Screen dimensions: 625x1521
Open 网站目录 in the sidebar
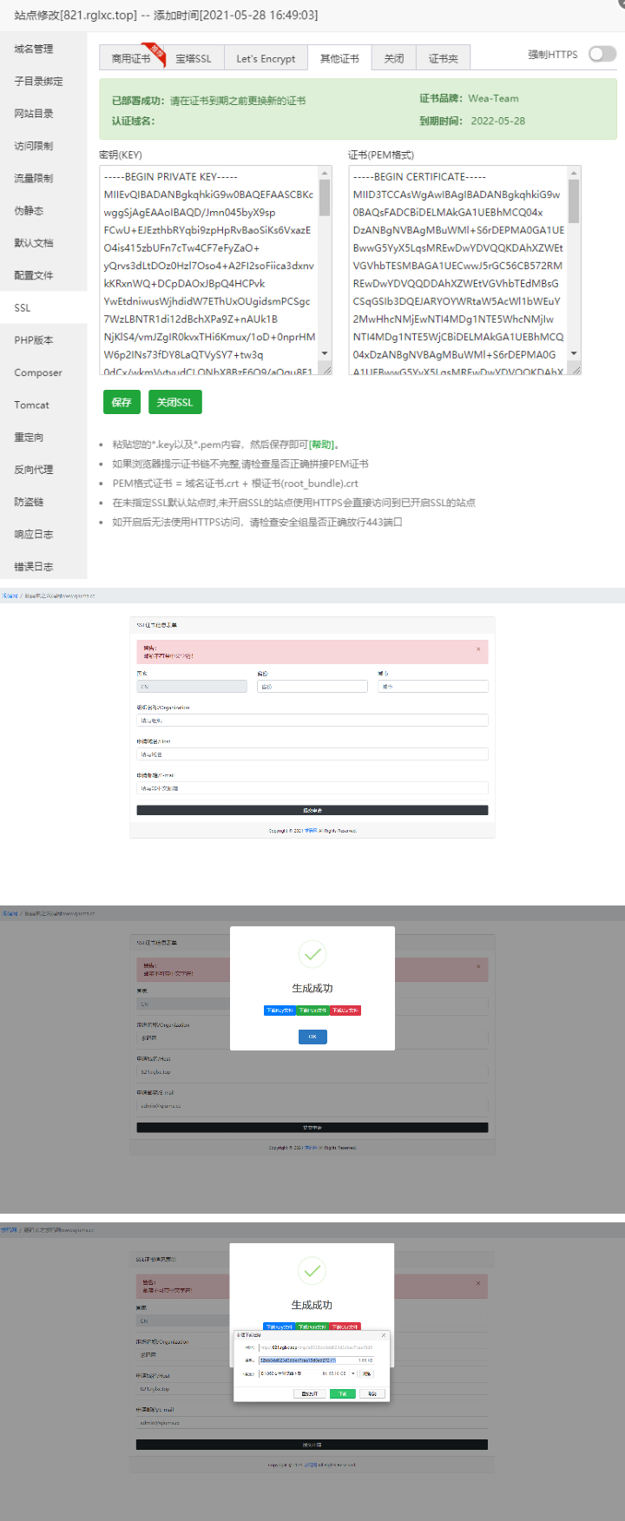coord(43,114)
